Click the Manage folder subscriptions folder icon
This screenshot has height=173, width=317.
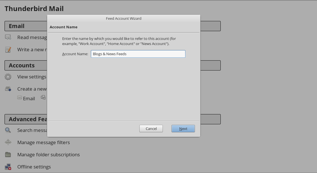tap(8, 155)
